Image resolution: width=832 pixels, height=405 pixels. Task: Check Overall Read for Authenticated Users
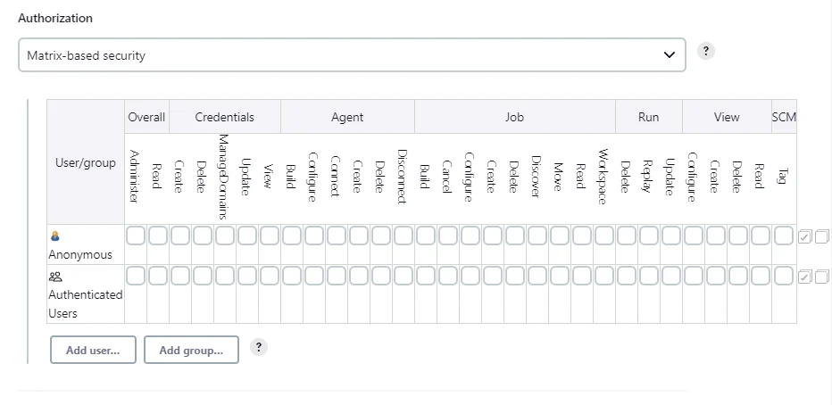point(158,276)
